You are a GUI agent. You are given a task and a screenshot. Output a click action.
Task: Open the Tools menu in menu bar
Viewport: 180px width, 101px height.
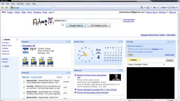tap(28, 4)
